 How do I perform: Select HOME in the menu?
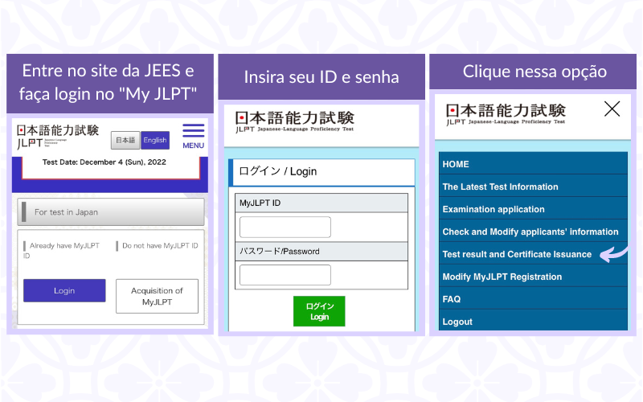pos(456,164)
